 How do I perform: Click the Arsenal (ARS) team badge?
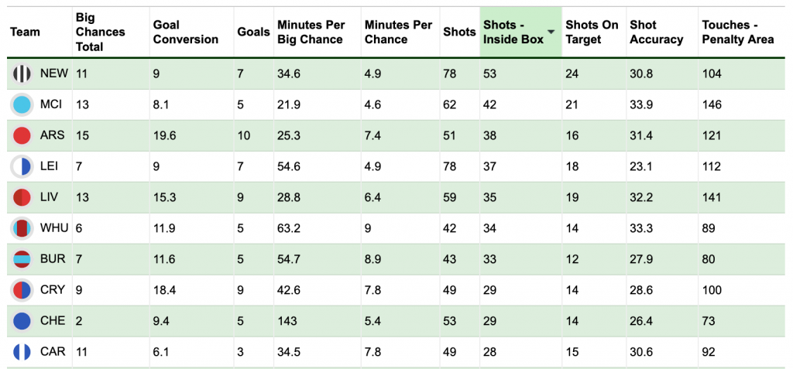[22, 135]
